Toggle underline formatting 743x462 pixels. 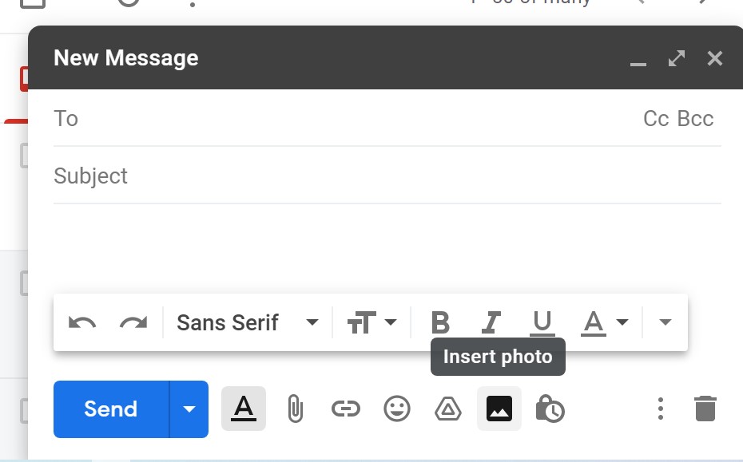pyautogui.click(x=542, y=322)
